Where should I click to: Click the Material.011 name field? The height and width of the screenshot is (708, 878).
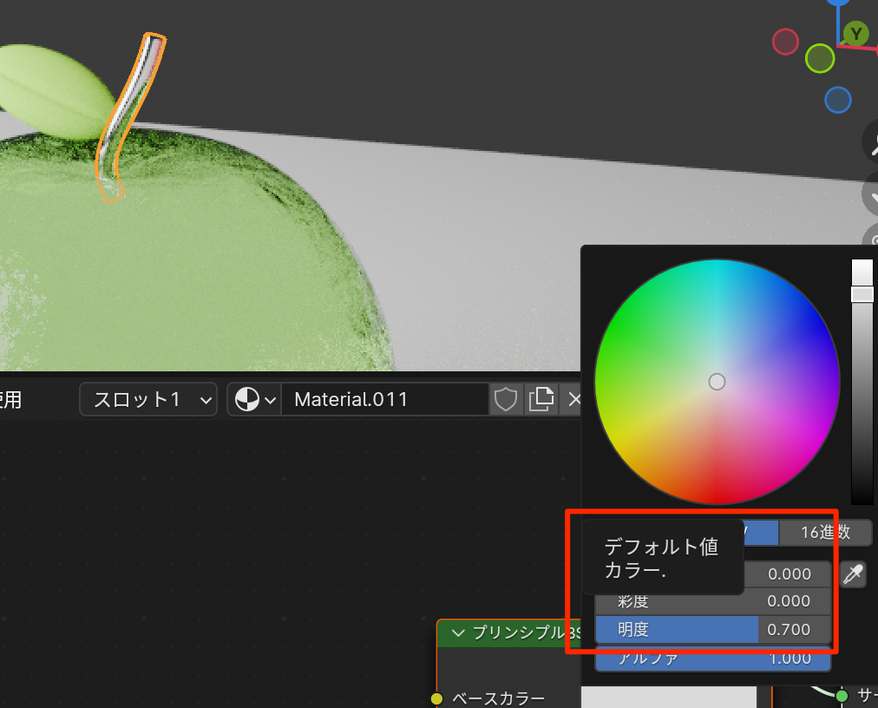point(383,399)
